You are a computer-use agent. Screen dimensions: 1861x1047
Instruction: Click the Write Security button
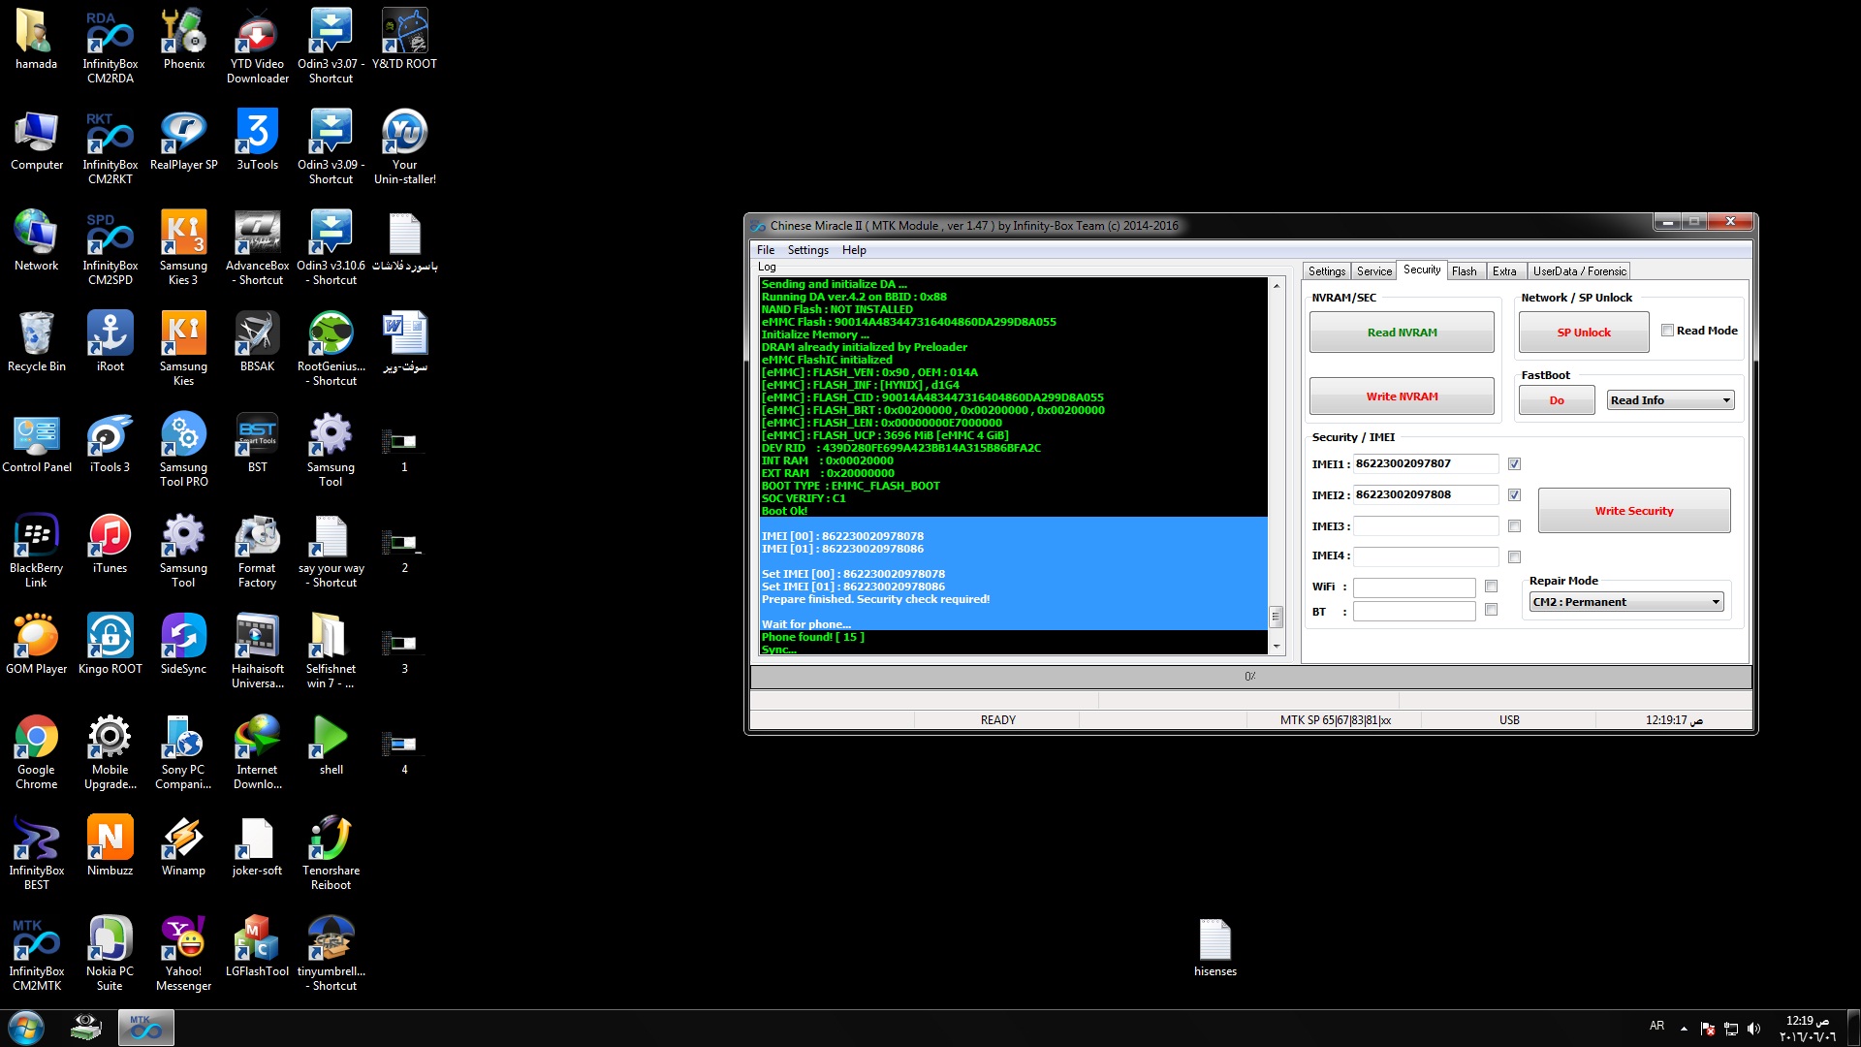1634,511
